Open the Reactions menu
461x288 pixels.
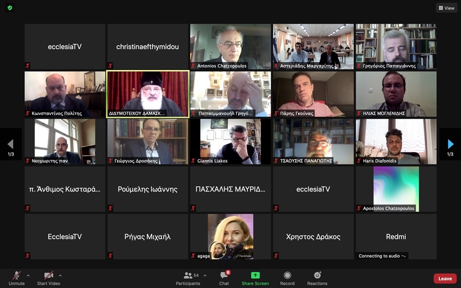click(x=317, y=277)
